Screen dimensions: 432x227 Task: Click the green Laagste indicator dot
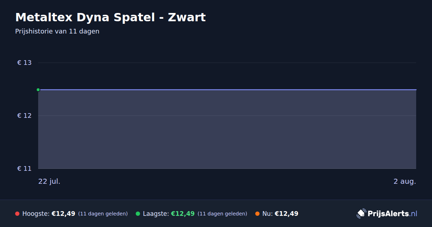pos(138,214)
